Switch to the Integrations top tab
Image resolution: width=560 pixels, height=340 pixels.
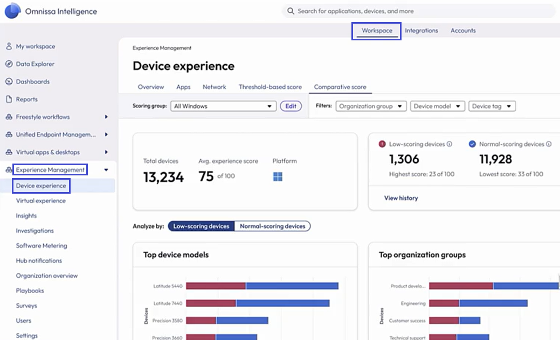coord(421,31)
